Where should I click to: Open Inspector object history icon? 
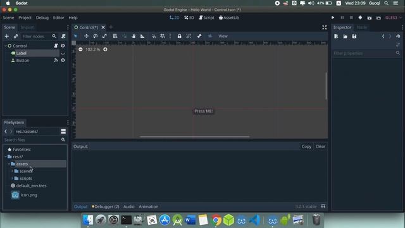click(398, 37)
